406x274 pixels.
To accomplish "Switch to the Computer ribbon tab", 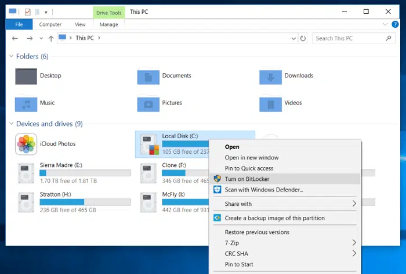I will coord(50,24).
